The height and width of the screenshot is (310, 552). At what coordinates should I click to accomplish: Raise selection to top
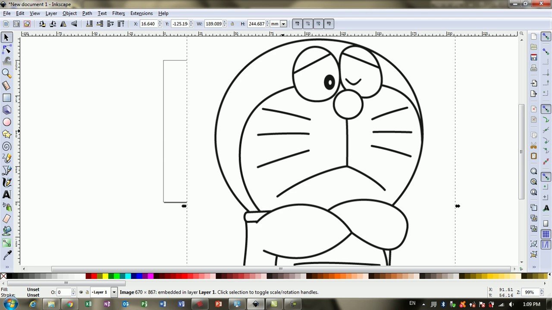point(121,24)
